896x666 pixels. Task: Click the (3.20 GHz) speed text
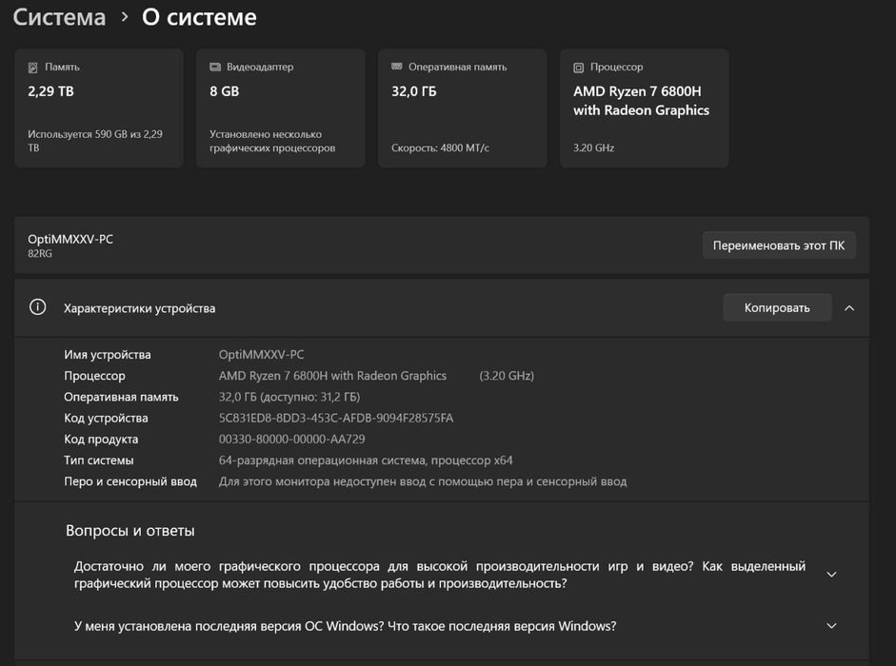point(507,376)
